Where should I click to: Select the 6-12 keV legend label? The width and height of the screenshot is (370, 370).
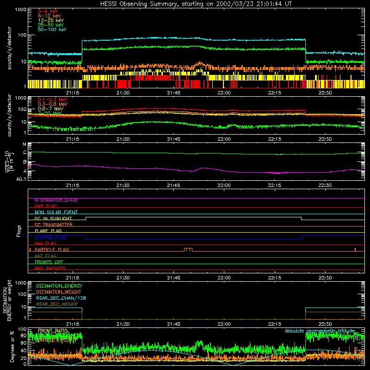[x=49, y=16]
